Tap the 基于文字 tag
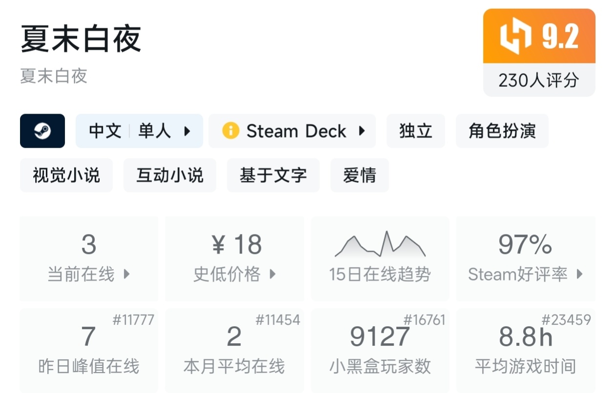This screenshot has height=393, width=616. 273,175
